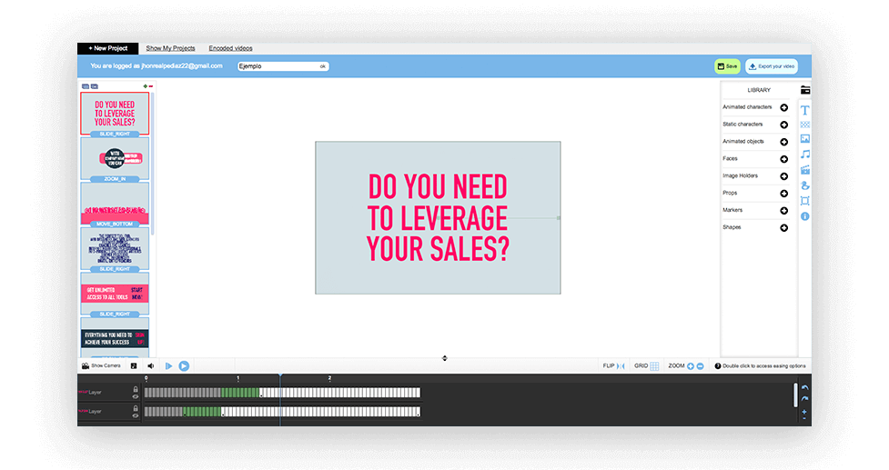The image size is (889, 470).
Task: Expand the Animated characters category
Action: click(783, 107)
